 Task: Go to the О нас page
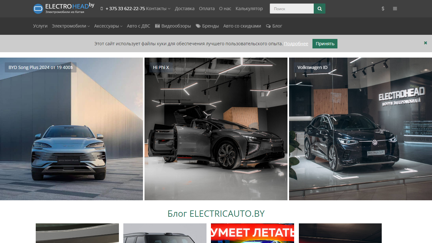coord(225,9)
